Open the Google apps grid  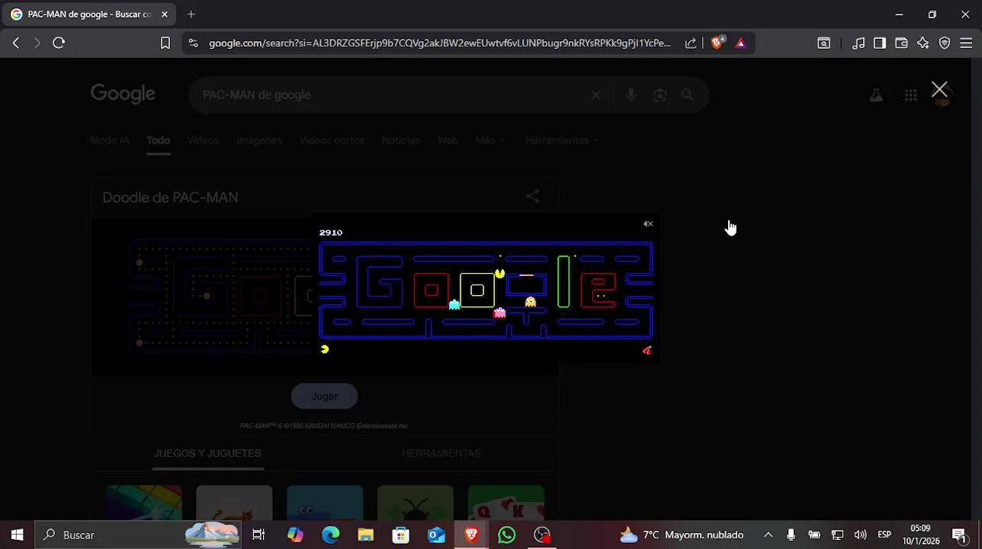pos(911,95)
